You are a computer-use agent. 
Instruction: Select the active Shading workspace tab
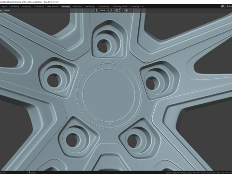[66, 7]
